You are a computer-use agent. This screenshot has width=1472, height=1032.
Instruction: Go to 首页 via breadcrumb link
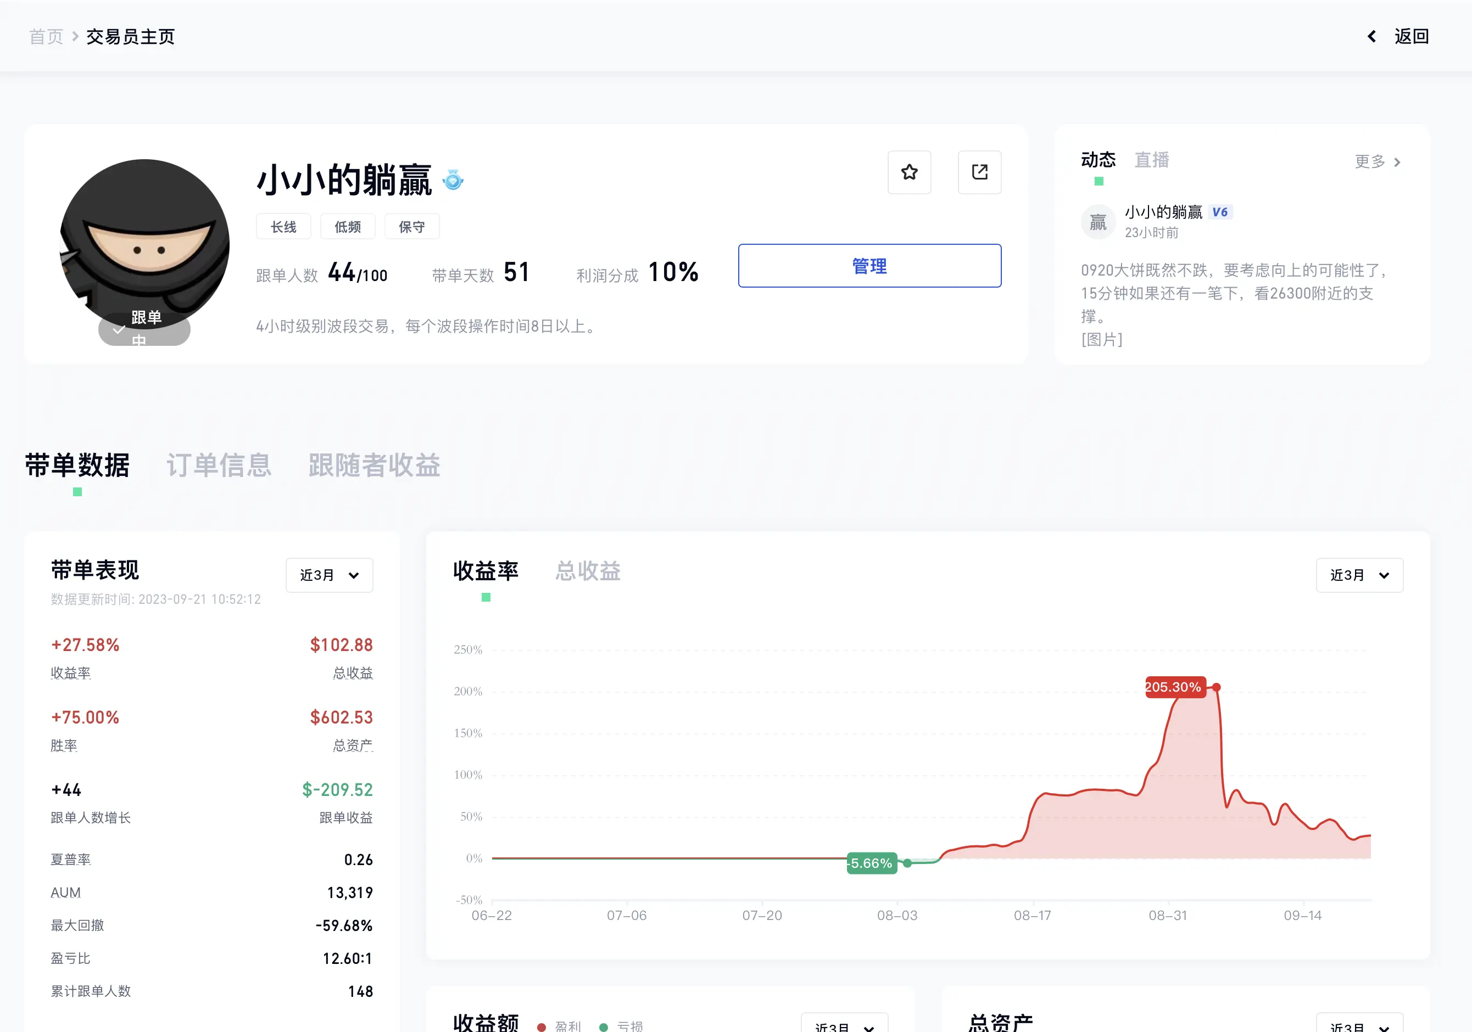pyautogui.click(x=46, y=37)
